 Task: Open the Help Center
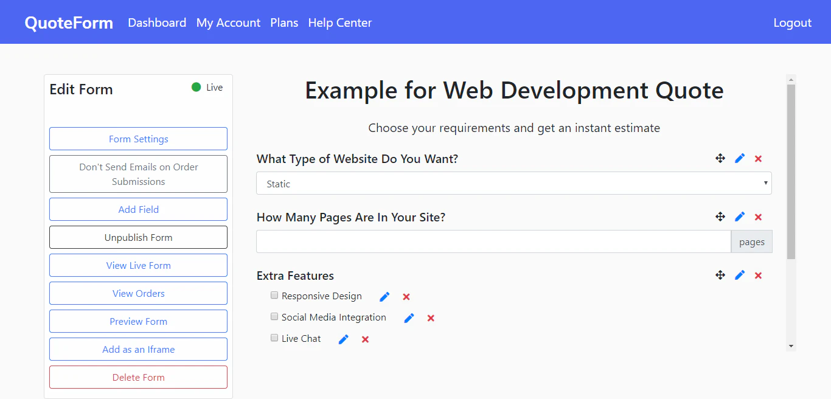[339, 23]
